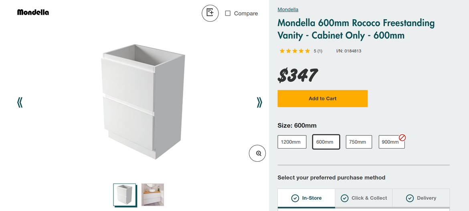Click the add-to-list icon near Compare
The image size is (469, 211).
210,13
